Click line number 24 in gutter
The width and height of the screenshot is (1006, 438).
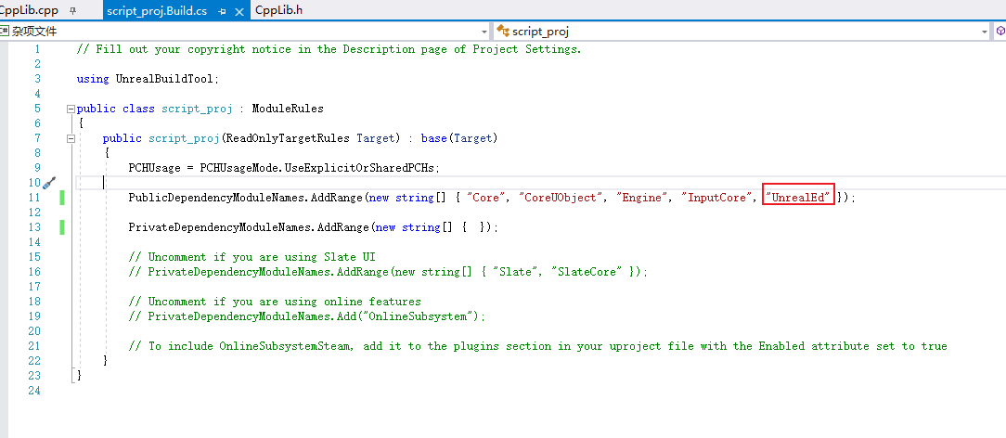pos(34,391)
